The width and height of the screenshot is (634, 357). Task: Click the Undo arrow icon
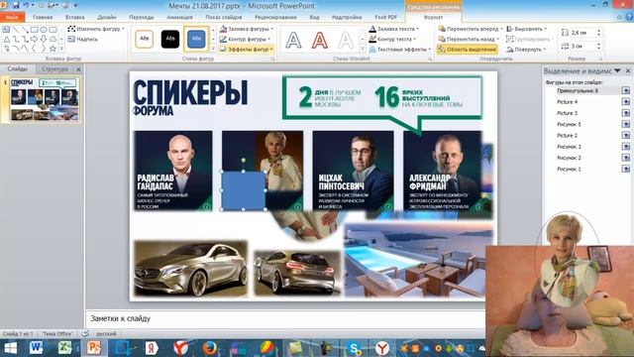pyautogui.click(x=27, y=5)
